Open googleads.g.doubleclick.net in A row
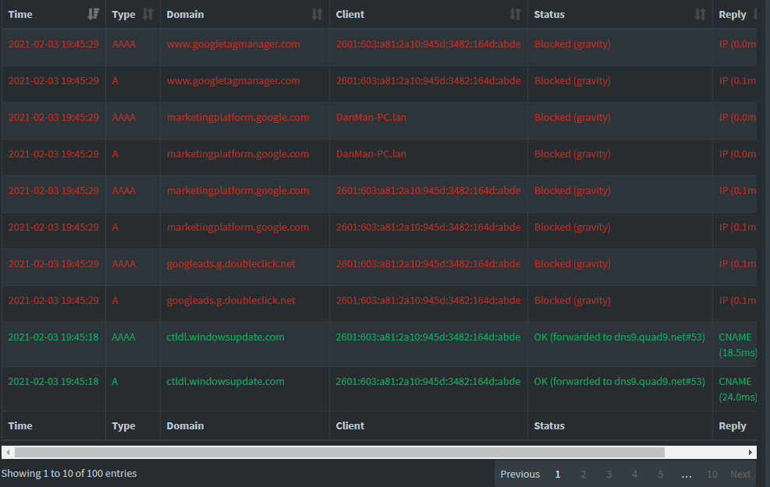Image resolution: width=770 pixels, height=487 pixels. (231, 301)
